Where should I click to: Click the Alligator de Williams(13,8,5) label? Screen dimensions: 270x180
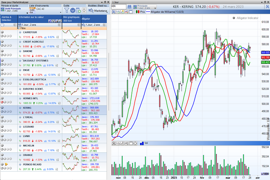[x=167, y=12]
